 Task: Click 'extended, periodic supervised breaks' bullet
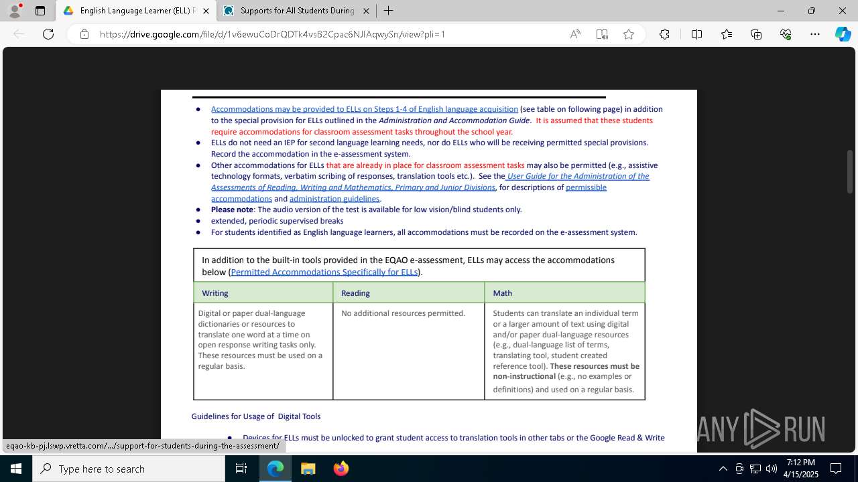pos(277,221)
